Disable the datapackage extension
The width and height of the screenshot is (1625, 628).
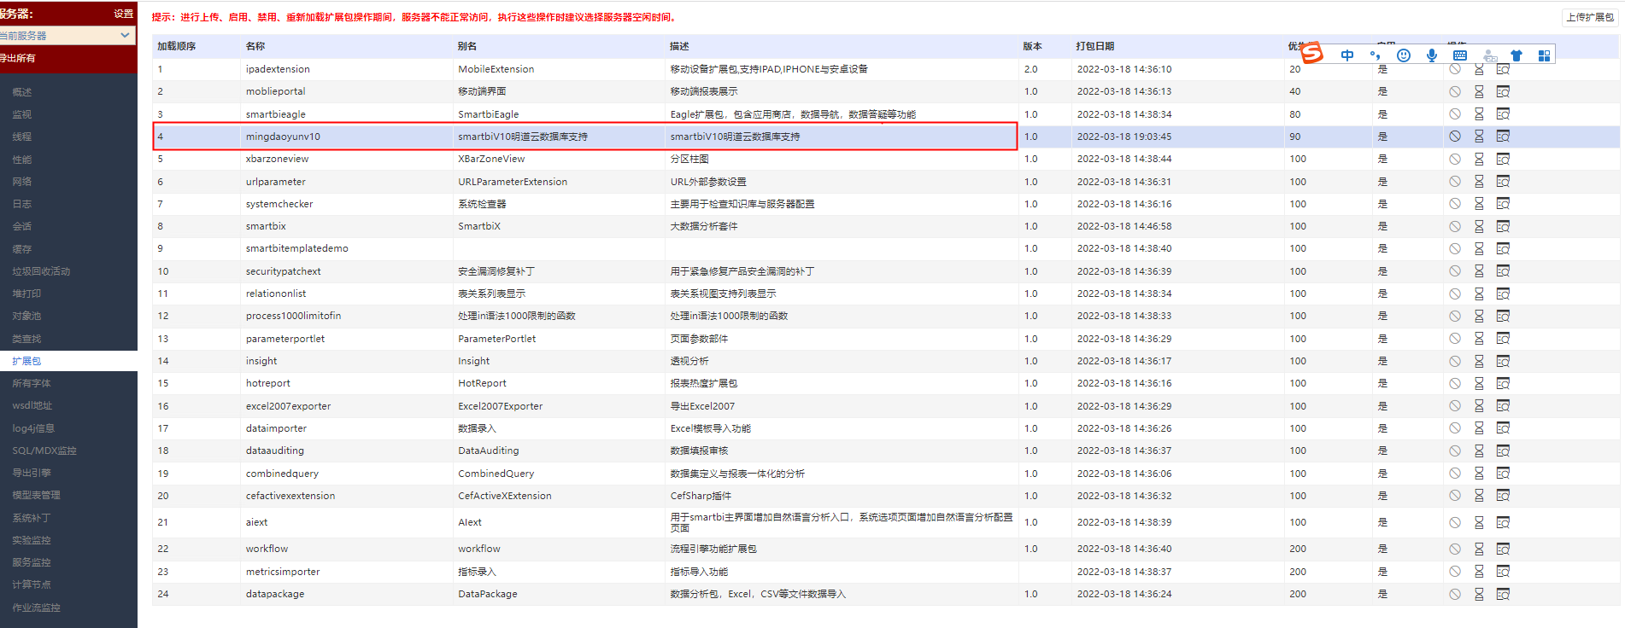(1454, 594)
